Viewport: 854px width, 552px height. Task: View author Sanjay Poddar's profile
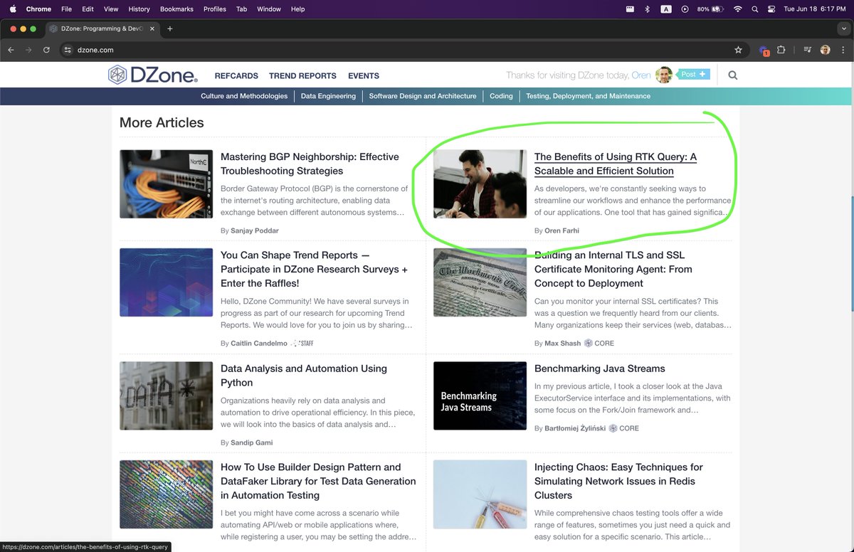coord(255,230)
